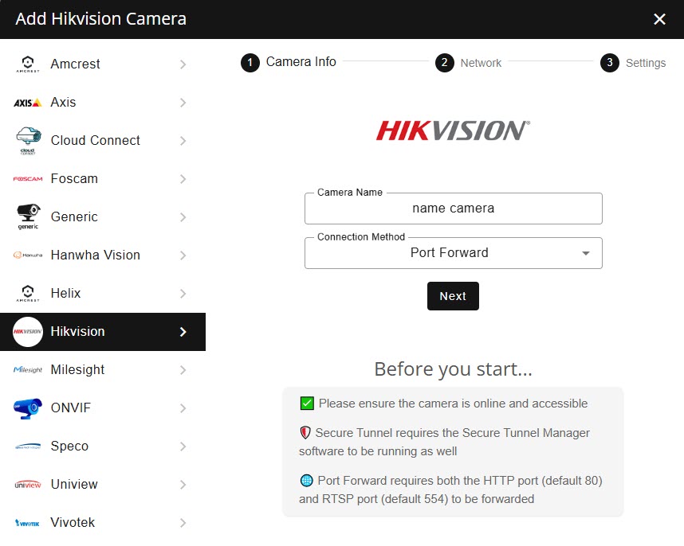Click the Hanwha Vision logo icon
Screen dimensions: 684x546
coord(28,255)
